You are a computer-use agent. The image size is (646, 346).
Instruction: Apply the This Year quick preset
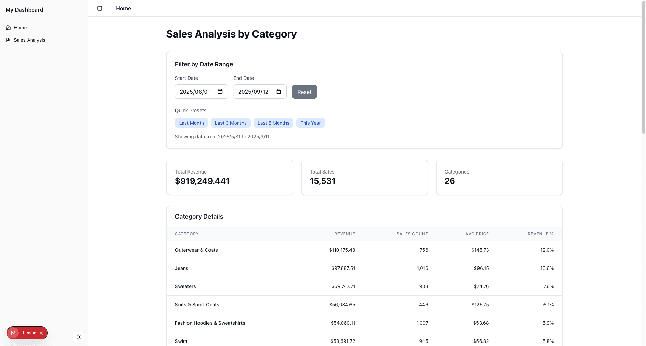[310, 123]
